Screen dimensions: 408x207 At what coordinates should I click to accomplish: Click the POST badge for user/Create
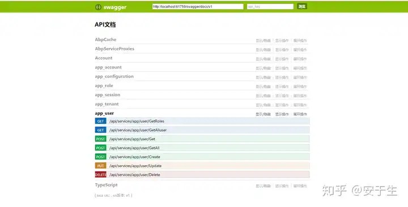coord(100,157)
